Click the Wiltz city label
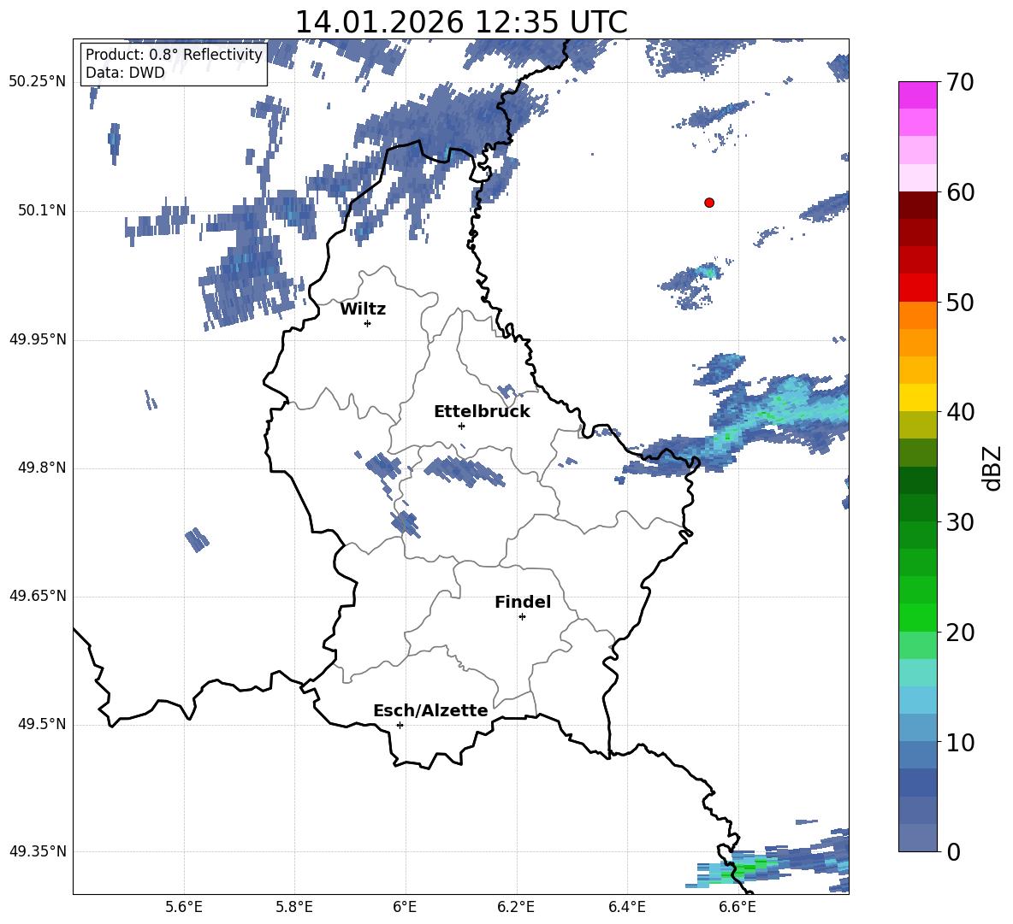This screenshot has height=924, width=1013. click(363, 309)
